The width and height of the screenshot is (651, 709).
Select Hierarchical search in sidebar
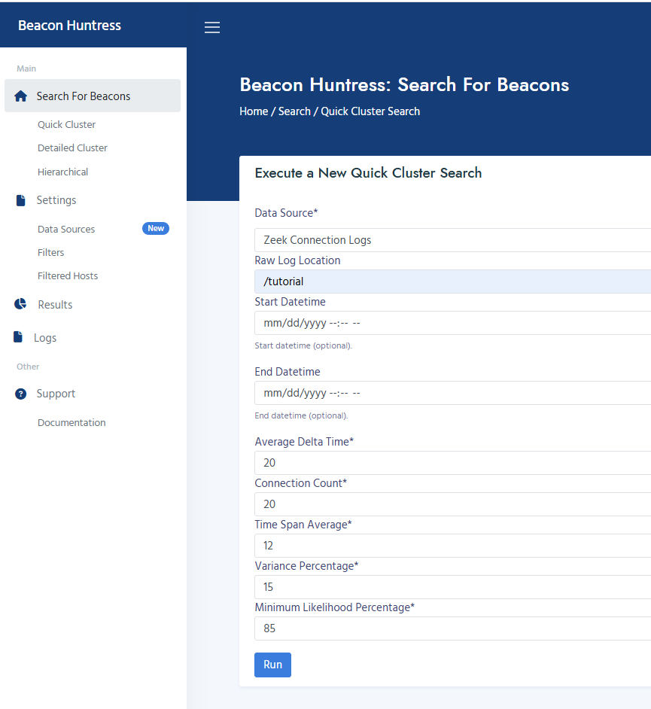[62, 172]
